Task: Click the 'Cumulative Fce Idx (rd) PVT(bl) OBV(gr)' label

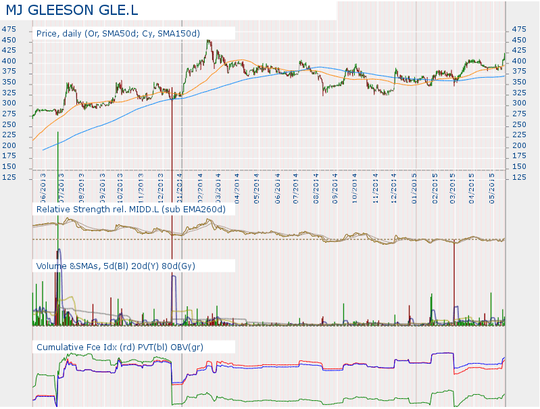Action: (x=120, y=347)
